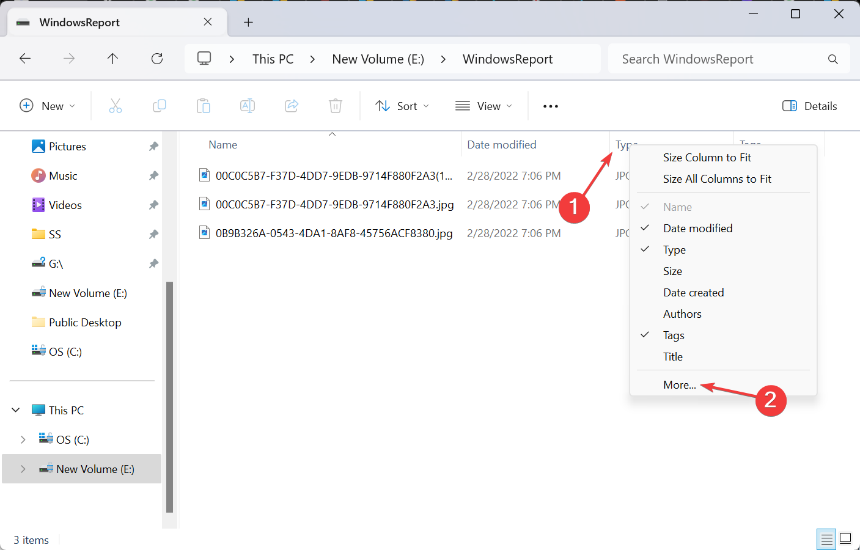The height and width of the screenshot is (550, 860).
Task: Click the Cut scissors icon
Action: (116, 106)
